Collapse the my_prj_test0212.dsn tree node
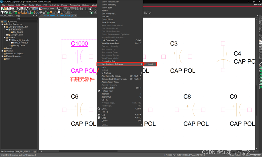Image resolution: width=262 pixels, height=157 pixels. click(x=5, y=27)
